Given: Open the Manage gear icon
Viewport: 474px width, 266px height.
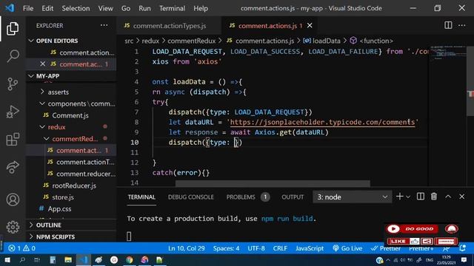Looking at the screenshot, I should pos(13,227).
